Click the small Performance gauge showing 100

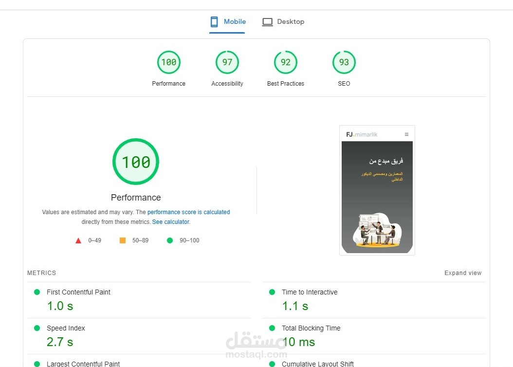(x=168, y=62)
